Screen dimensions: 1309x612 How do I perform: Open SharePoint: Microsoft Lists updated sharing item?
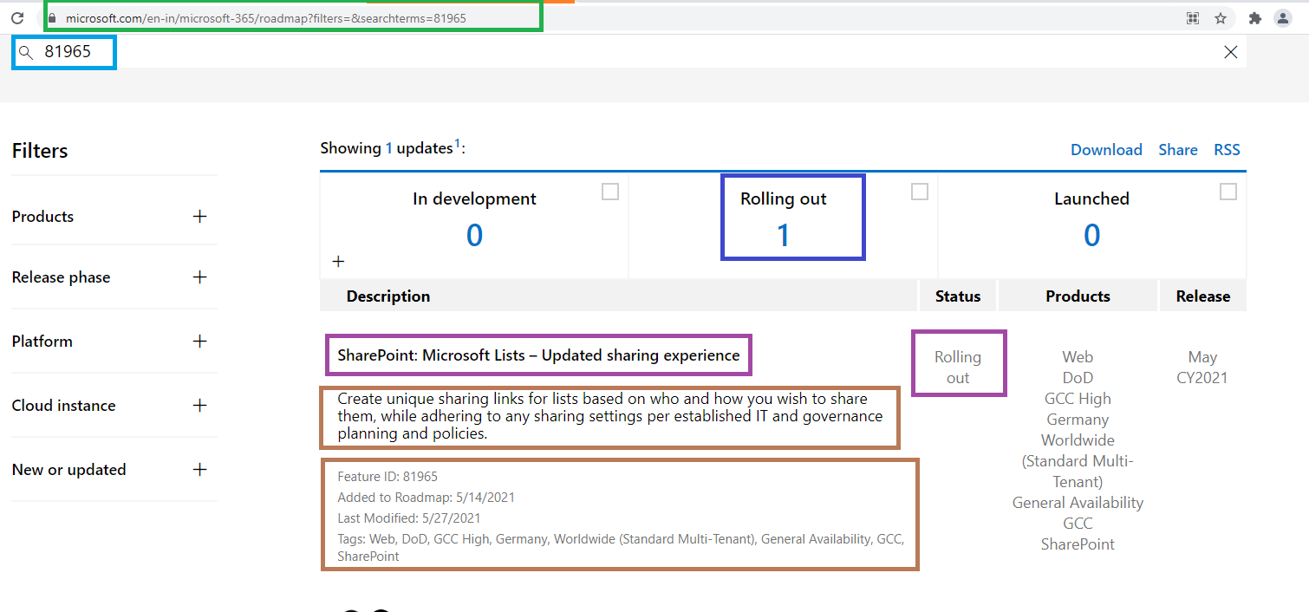pos(538,355)
